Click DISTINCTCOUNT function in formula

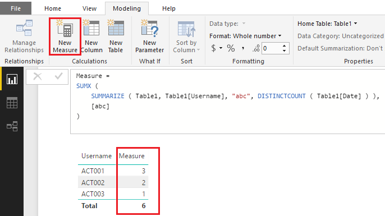282,96
